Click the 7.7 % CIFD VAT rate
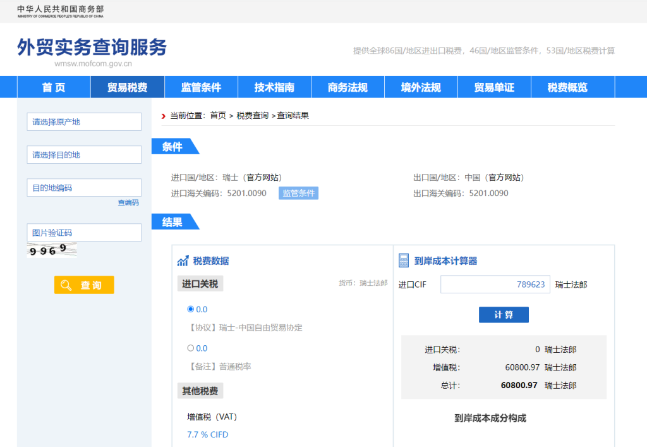Viewport: 647px width, 447px height. 207,434
